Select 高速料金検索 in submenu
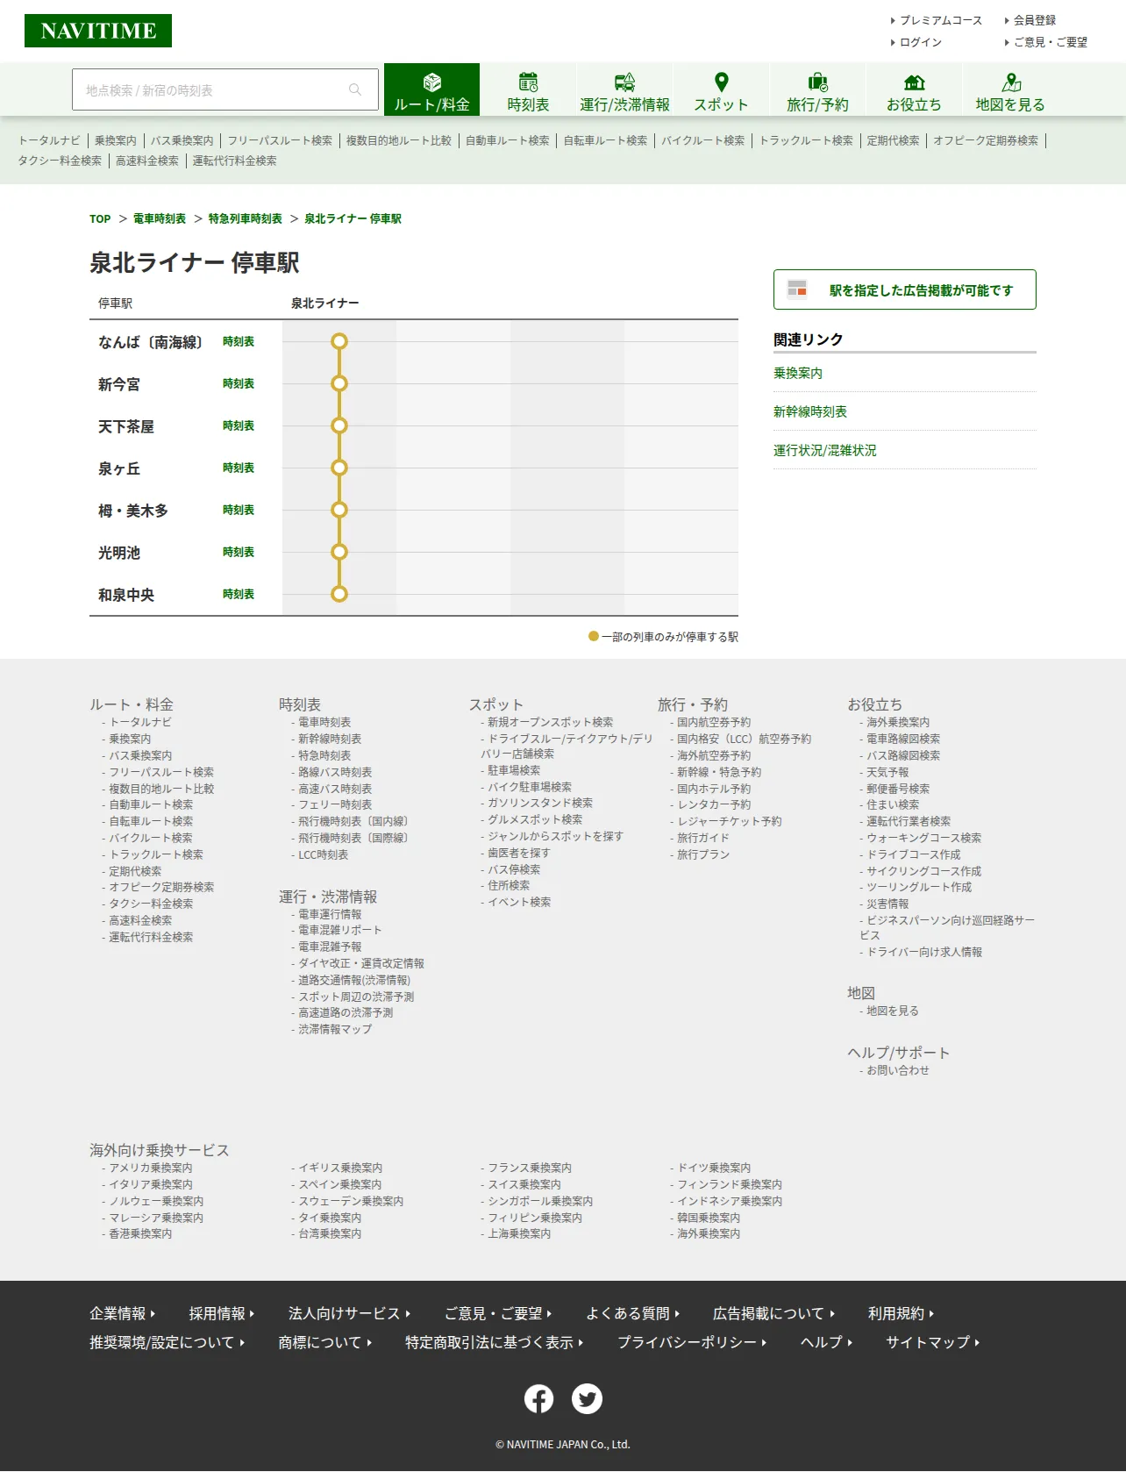The image size is (1126, 1472). click(147, 161)
